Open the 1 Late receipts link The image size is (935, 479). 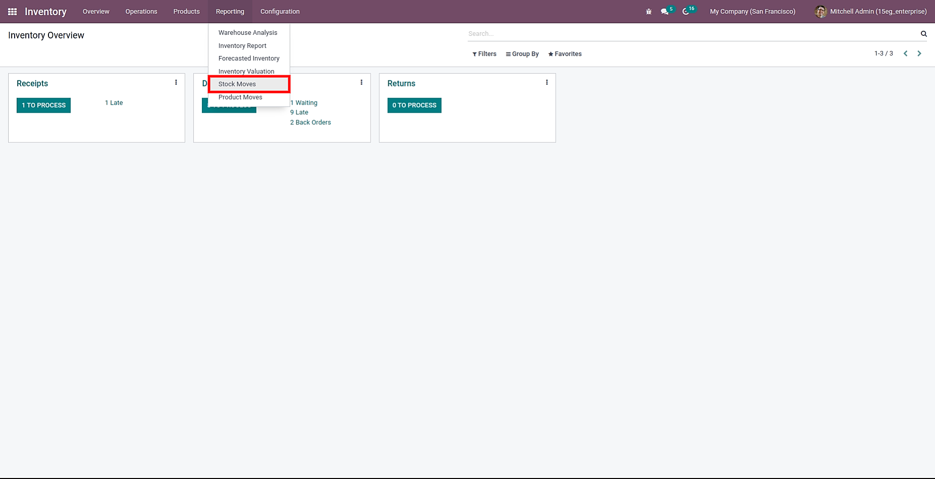click(114, 103)
